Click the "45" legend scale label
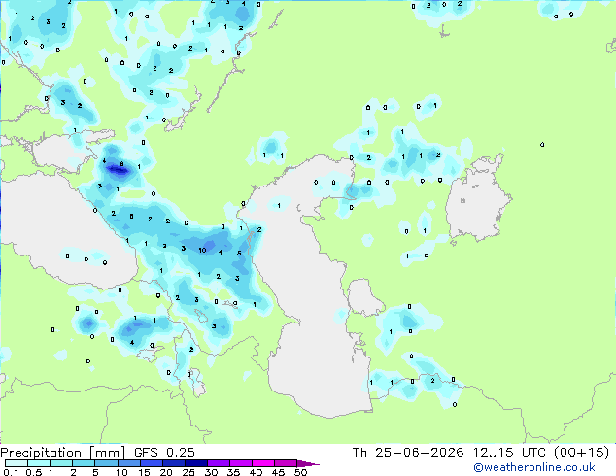This screenshot has width=616, height=476. click(x=278, y=472)
